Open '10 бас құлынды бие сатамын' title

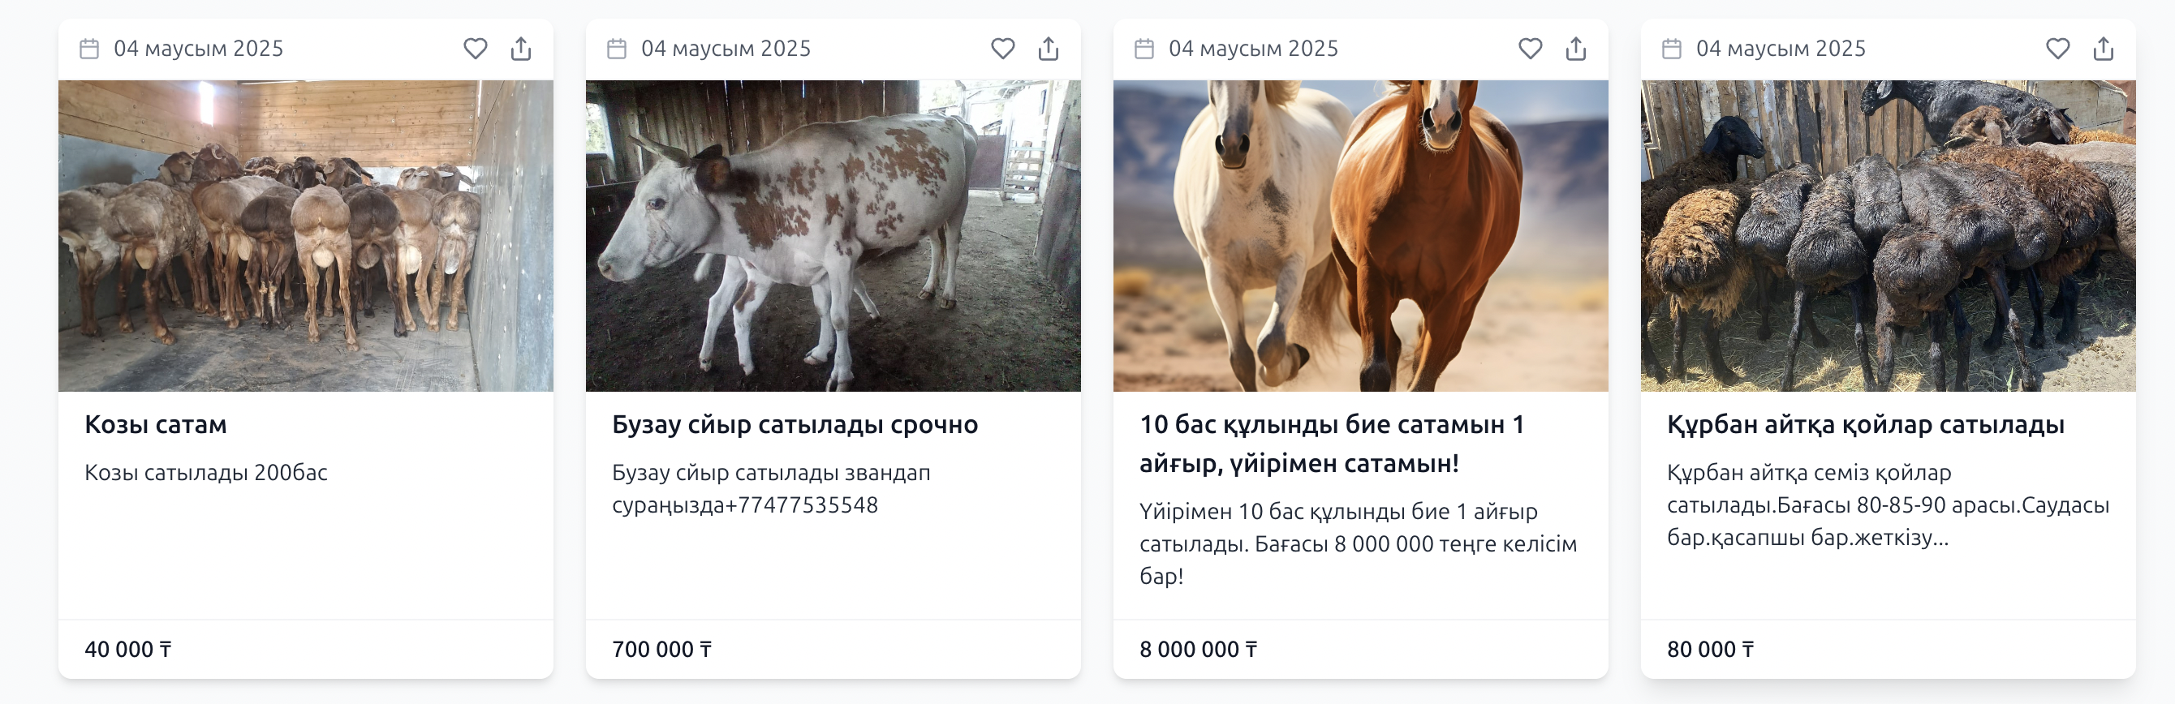coord(1333,444)
